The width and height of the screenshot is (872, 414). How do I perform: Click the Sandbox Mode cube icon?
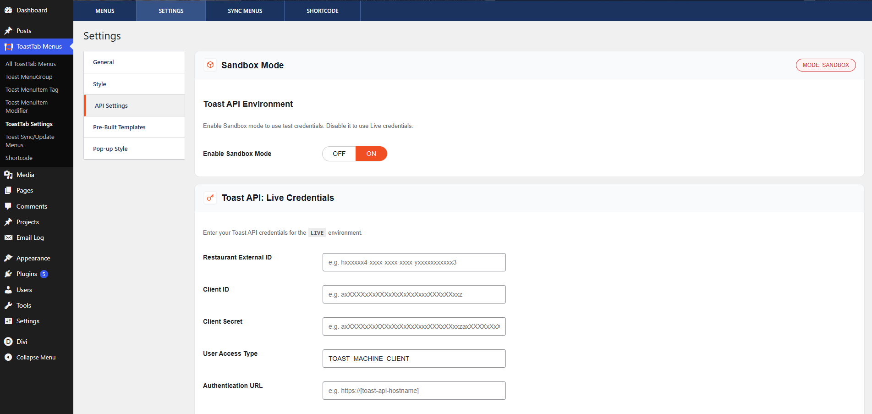(210, 65)
